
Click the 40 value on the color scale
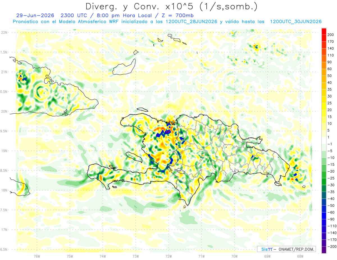tap(330, 82)
